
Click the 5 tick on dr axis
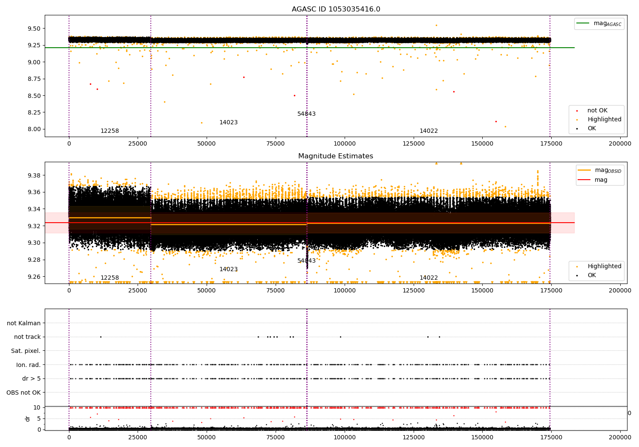[x=39, y=418]
